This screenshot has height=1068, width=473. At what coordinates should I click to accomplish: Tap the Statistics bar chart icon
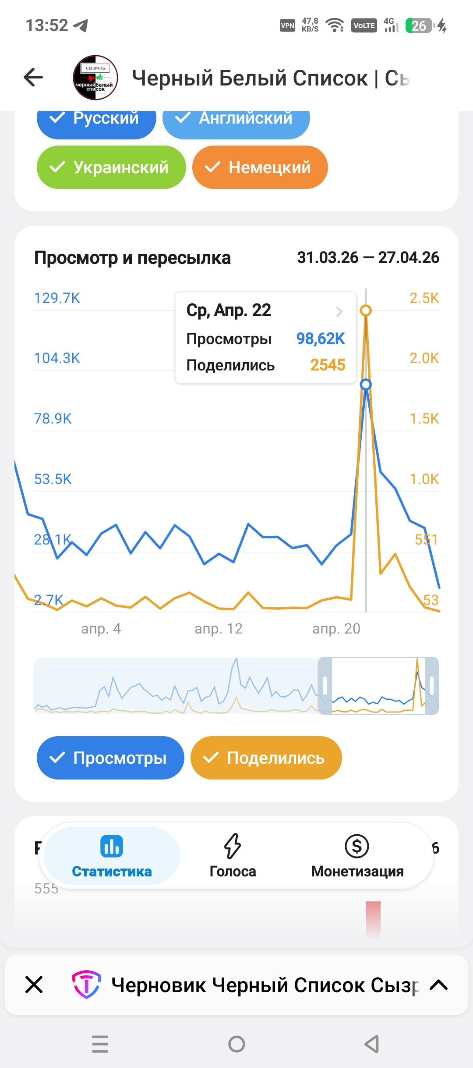point(112,846)
